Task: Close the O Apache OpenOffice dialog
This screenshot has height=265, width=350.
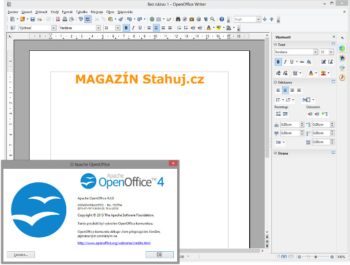Action: (173, 163)
